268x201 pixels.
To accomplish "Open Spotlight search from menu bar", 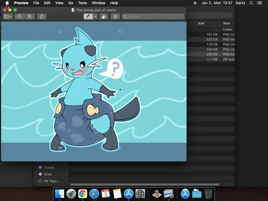I will [x=251, y=3].
